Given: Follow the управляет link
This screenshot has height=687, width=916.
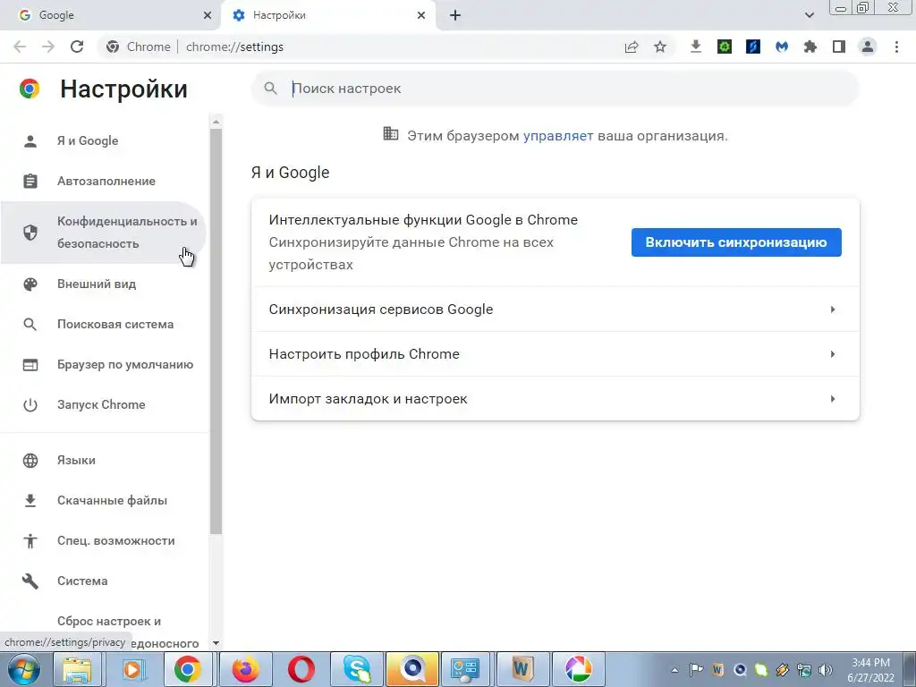Looking at the screenshot, I should [x=558, y=136].
